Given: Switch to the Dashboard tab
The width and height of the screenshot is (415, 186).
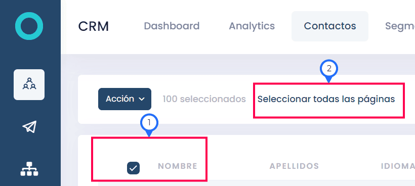Looking at the screenshot, I should (x=172, y=26).
